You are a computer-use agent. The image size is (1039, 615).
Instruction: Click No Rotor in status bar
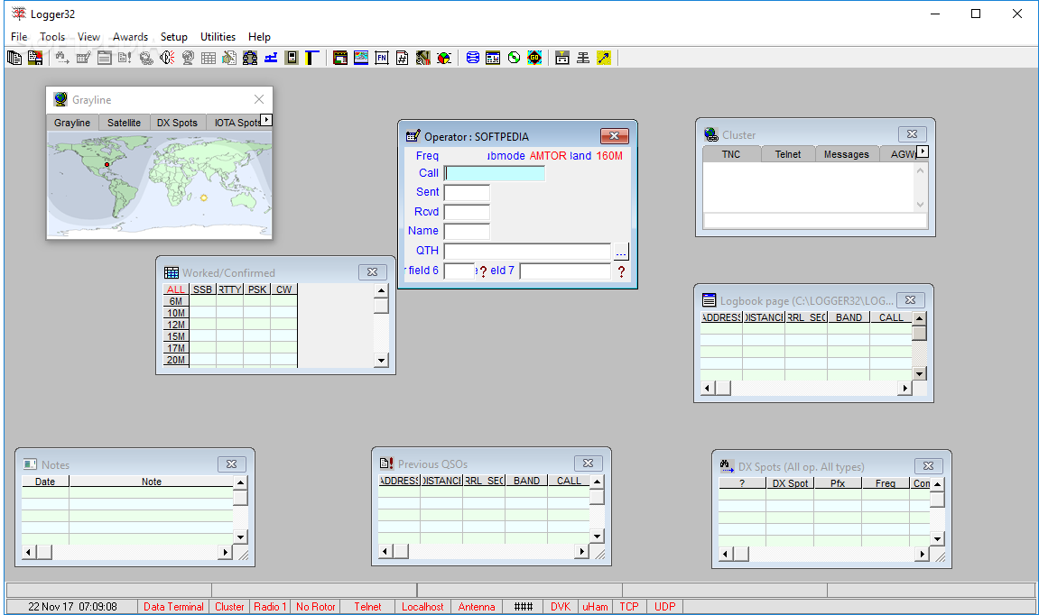(x=315, y=606)
